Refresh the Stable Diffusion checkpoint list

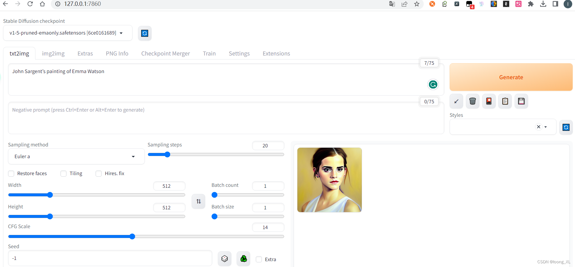click(x=145, y=33)
